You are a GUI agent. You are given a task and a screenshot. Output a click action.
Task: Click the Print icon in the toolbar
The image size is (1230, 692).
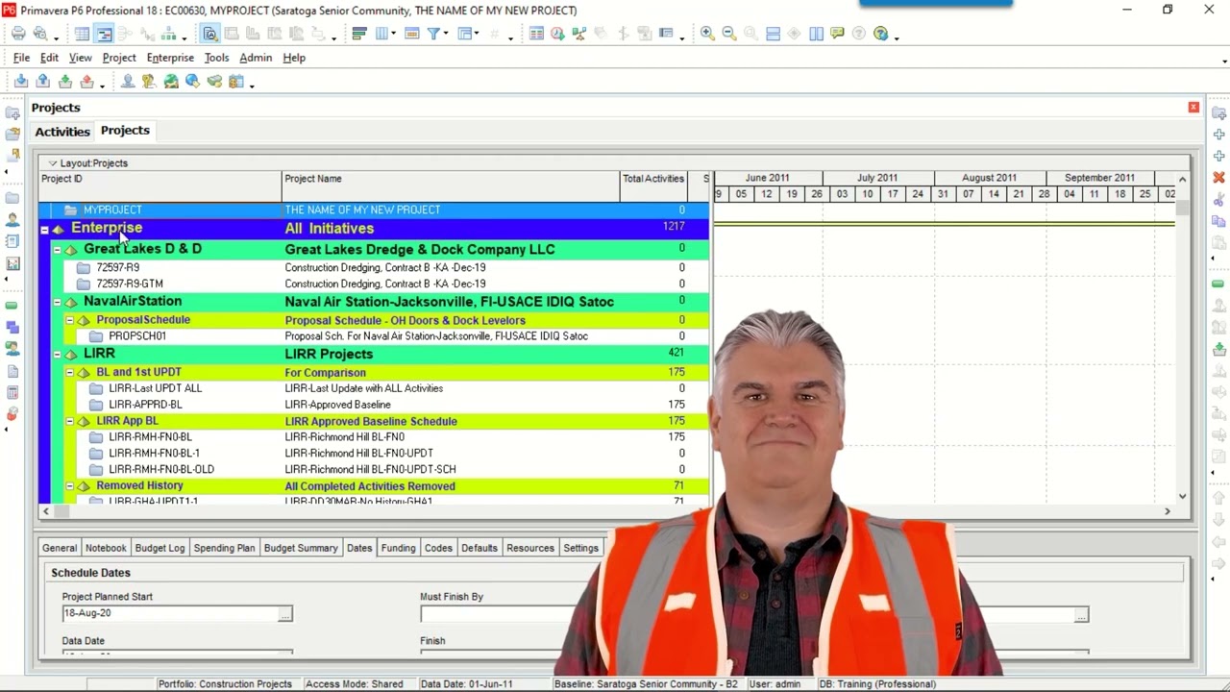point(18,34)
